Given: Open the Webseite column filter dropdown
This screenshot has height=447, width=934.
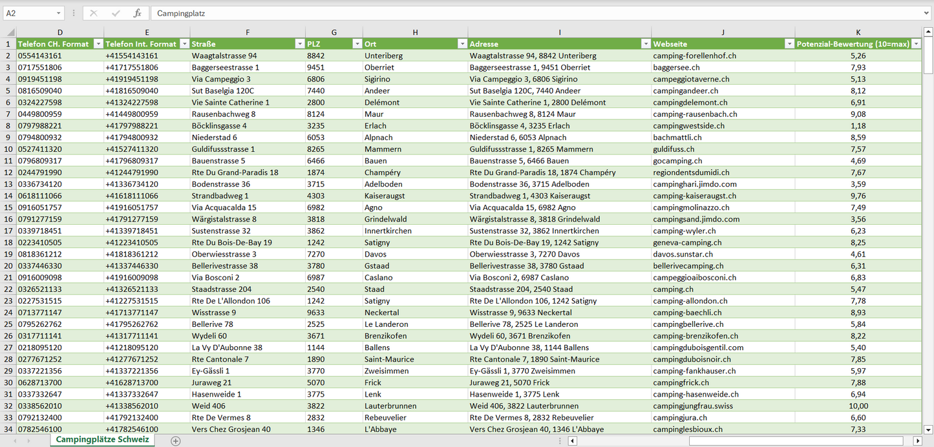Looking at the screenshot, I should click(789, 44).
